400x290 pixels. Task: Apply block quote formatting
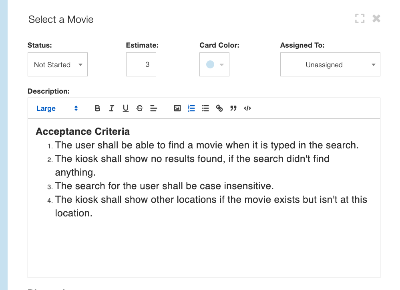click(x=233, y=108)
